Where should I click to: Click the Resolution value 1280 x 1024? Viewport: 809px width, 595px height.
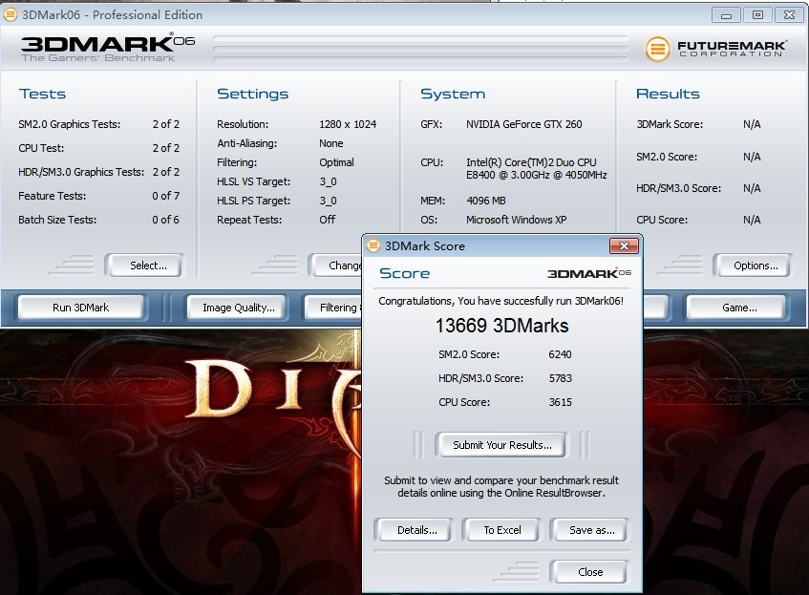[348, 124]
